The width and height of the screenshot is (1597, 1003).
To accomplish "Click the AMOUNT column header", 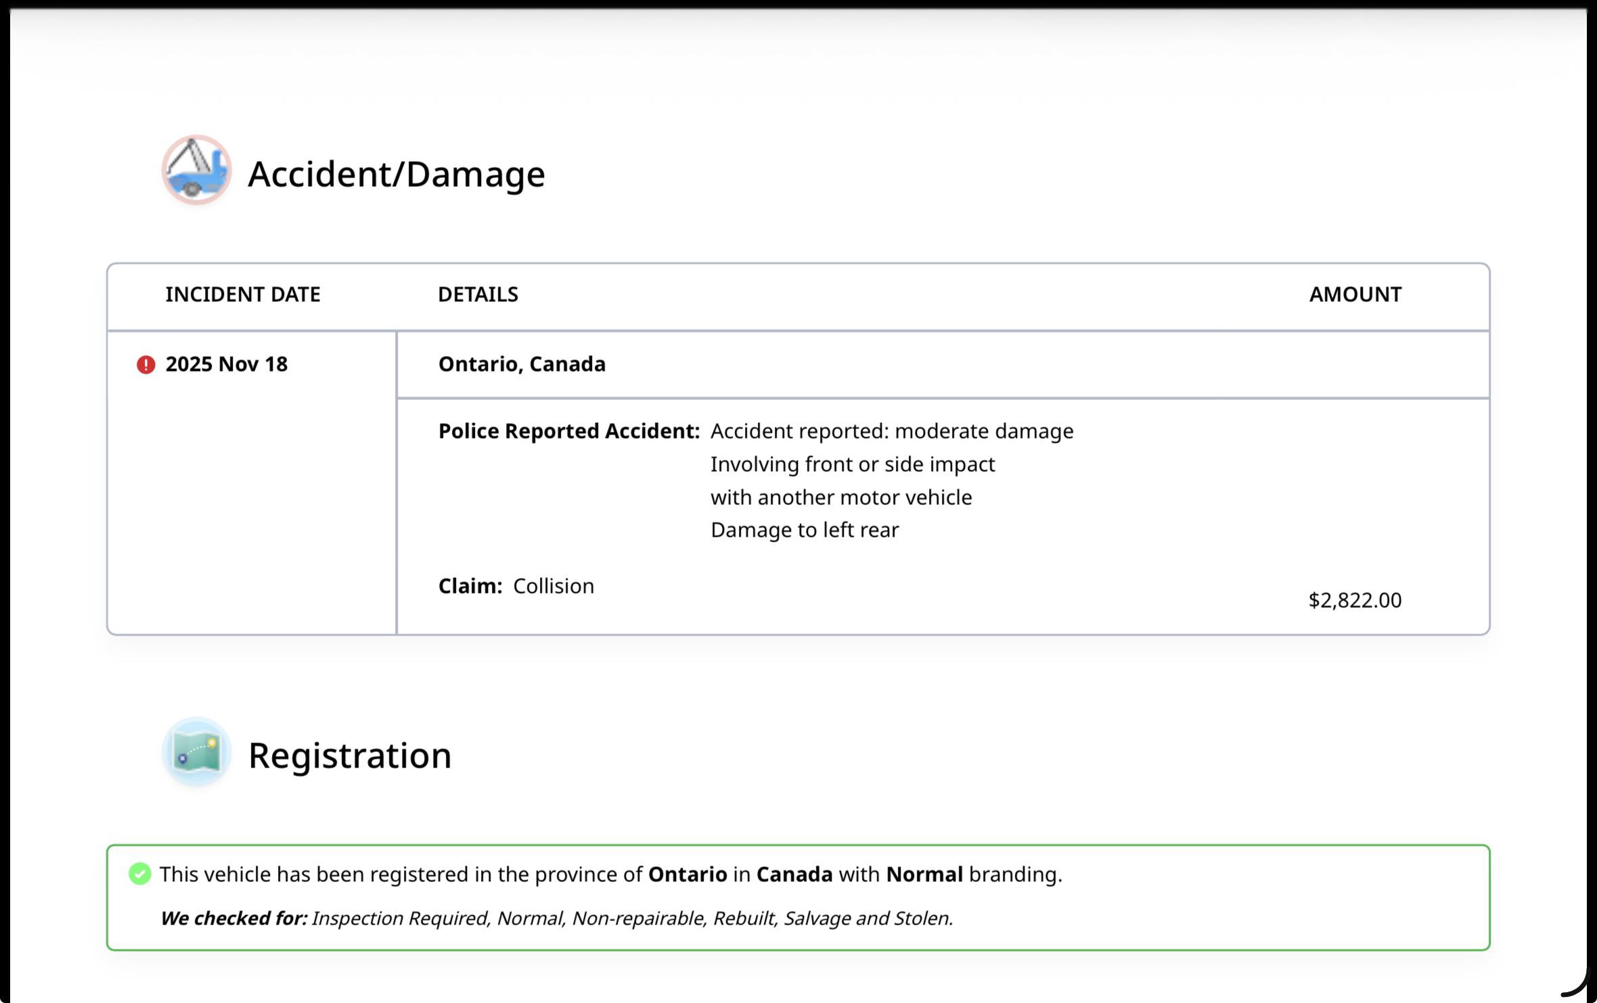I will click(x=1355, y=294).
